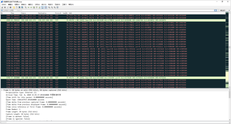The image size is (231, 124).
Task: Open the 电话(Y) menu
Action: [x=50, y=4]
